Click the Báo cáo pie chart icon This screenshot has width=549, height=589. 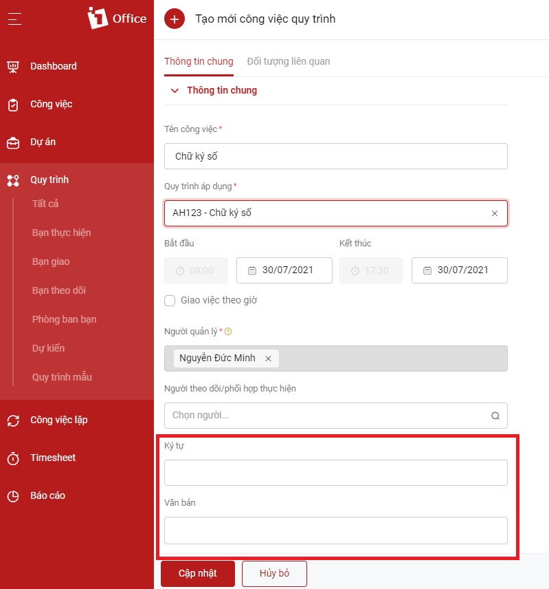13,496
